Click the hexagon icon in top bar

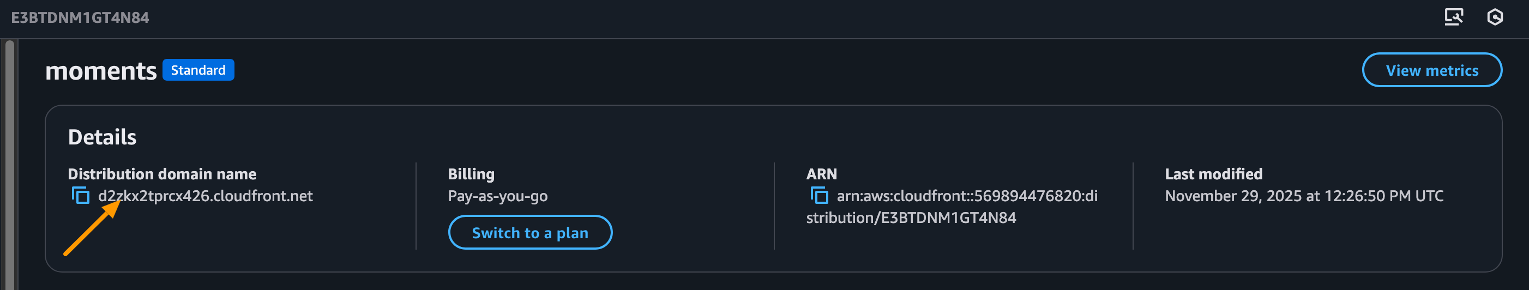1495,17
